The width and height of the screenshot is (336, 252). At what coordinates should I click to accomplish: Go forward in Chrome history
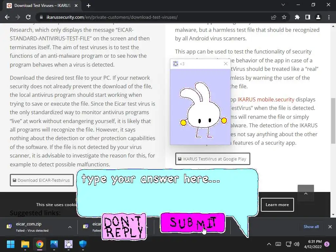pos(18,17)
